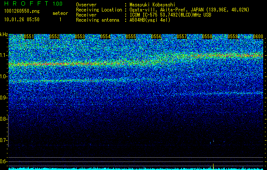
Task: Click the 0600 time marker
Action: tap(258, 37)
